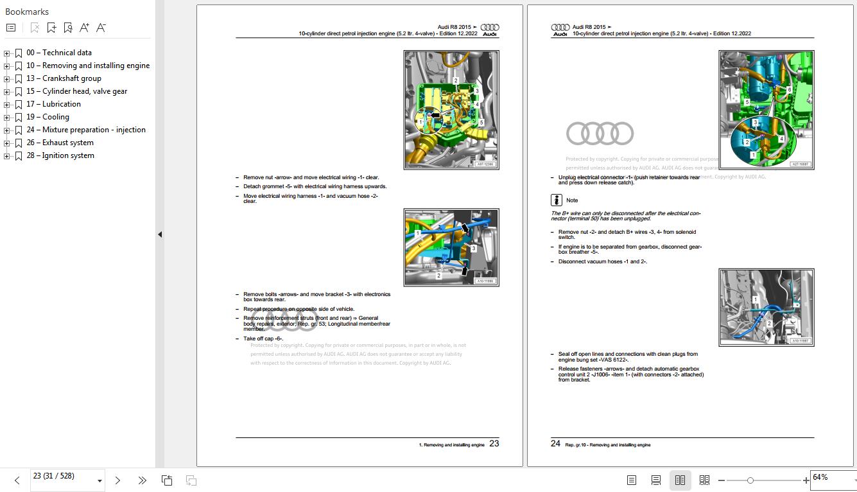The image size is (857, 492).
Task: Open page number dropdown
Action: click(x=100, y=481)
